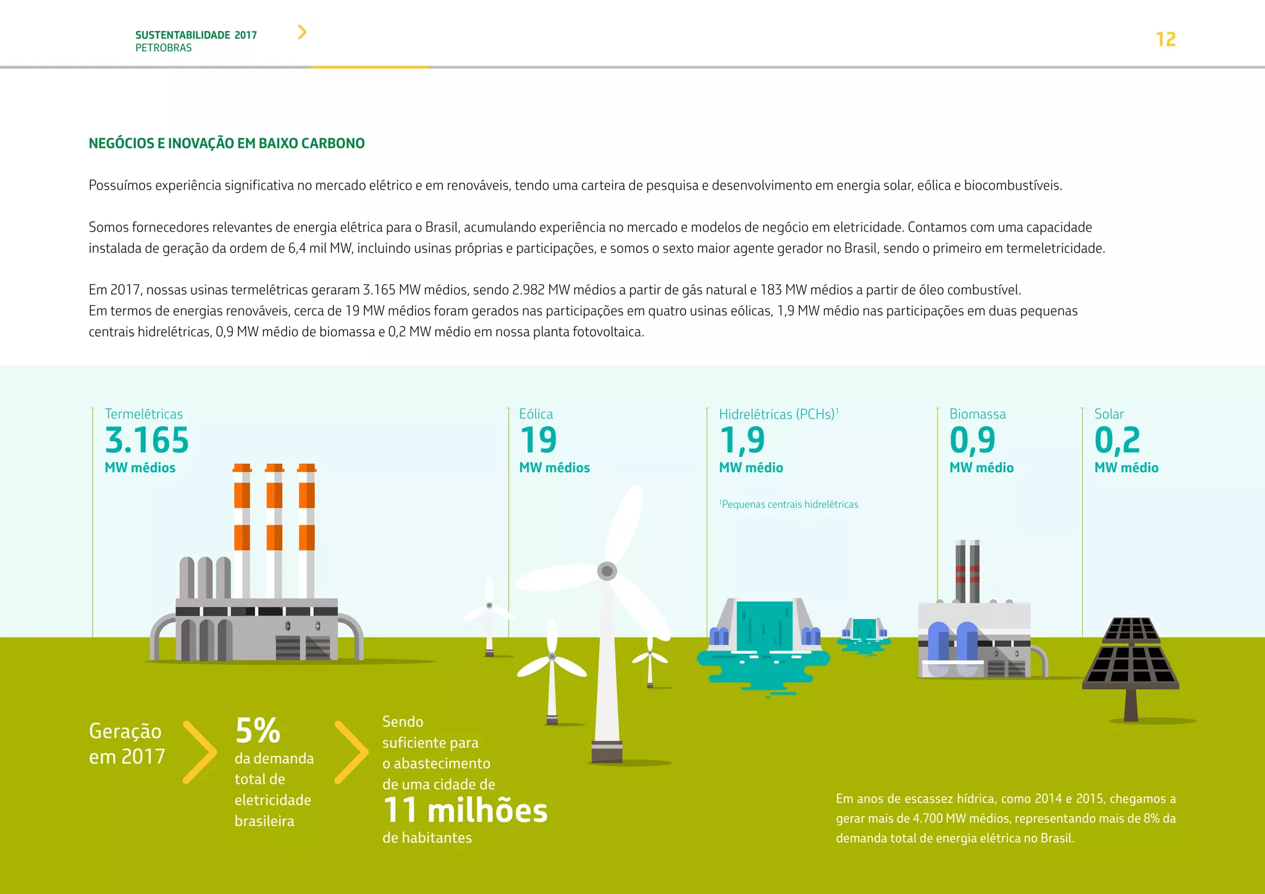The image size is (1265, 894).
Task: Click the 'Solar' label
Action: (x=1109, y=414)
